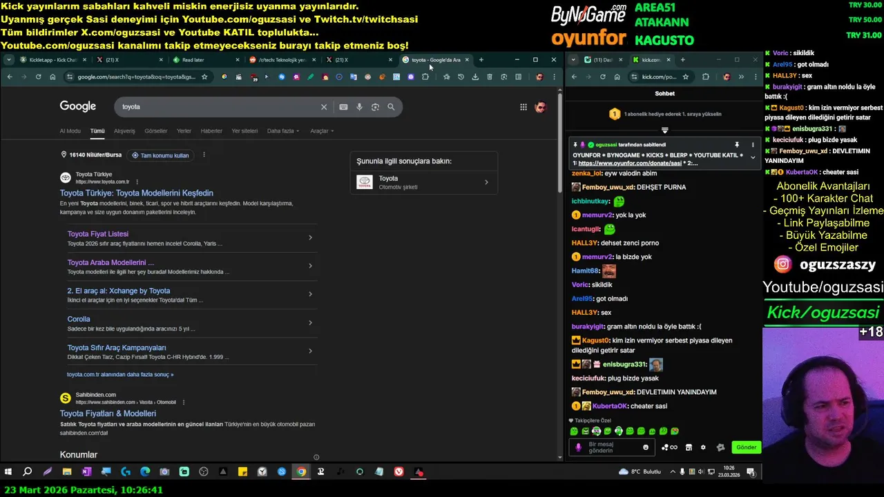Click the Google search magnifier button
This screenshot has height=497, width=884.
pos(391,107)
